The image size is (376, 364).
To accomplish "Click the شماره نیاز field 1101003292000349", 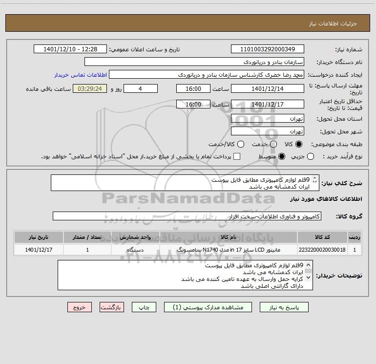I will click(268, 49).
